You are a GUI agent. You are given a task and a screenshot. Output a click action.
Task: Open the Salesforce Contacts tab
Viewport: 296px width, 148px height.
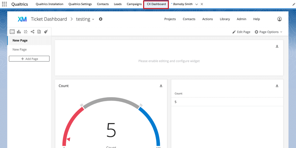coord(103,4)
